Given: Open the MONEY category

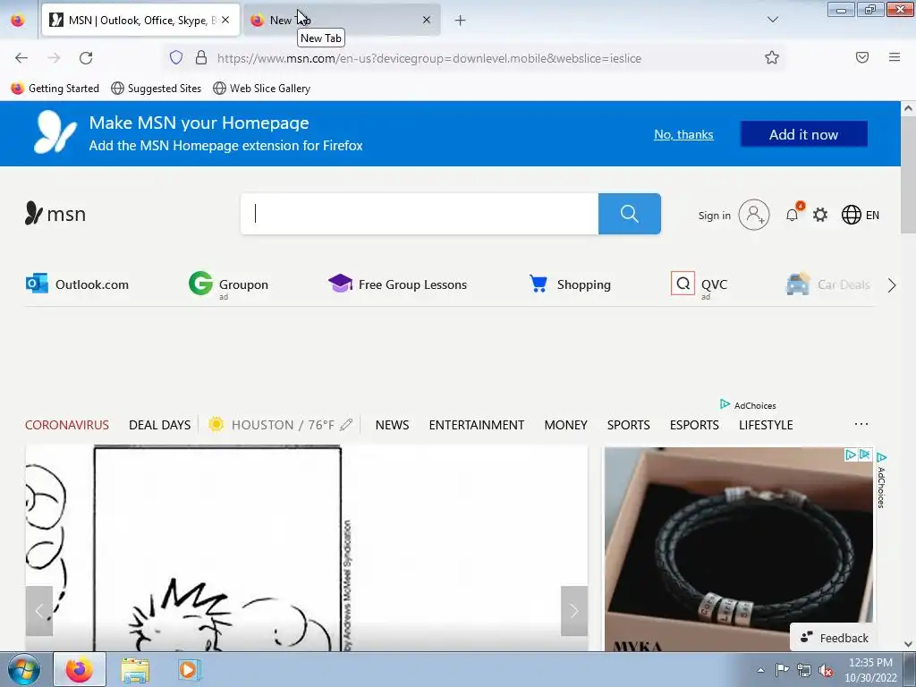Looking at the screenshot, I should coord(566,425).
